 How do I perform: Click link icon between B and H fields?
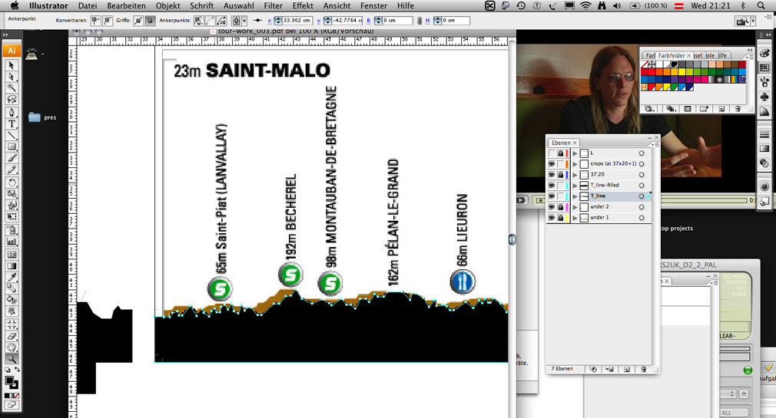click(x=419, y=20)
